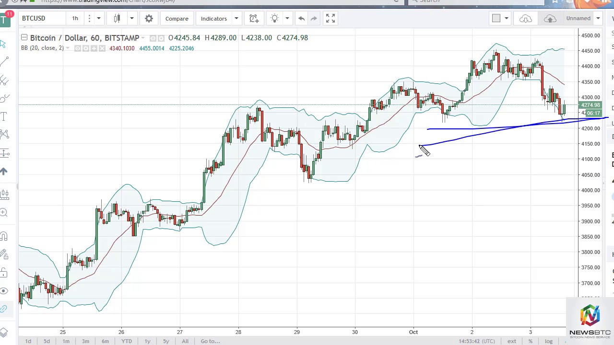Open the interval dropdown arrow

coord(98,18)
